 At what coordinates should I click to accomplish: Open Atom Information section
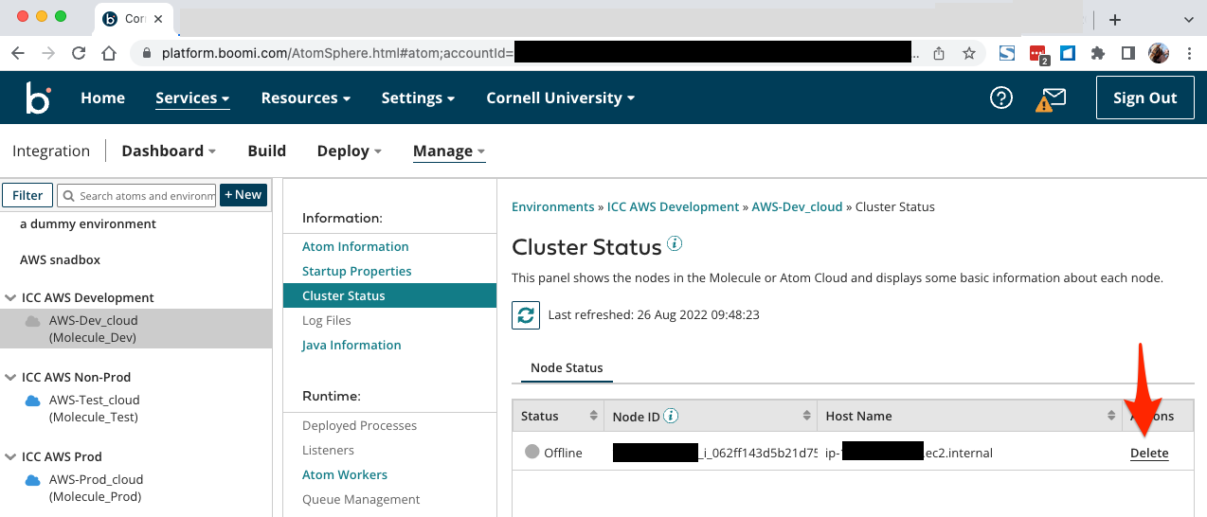click(355, 246)
